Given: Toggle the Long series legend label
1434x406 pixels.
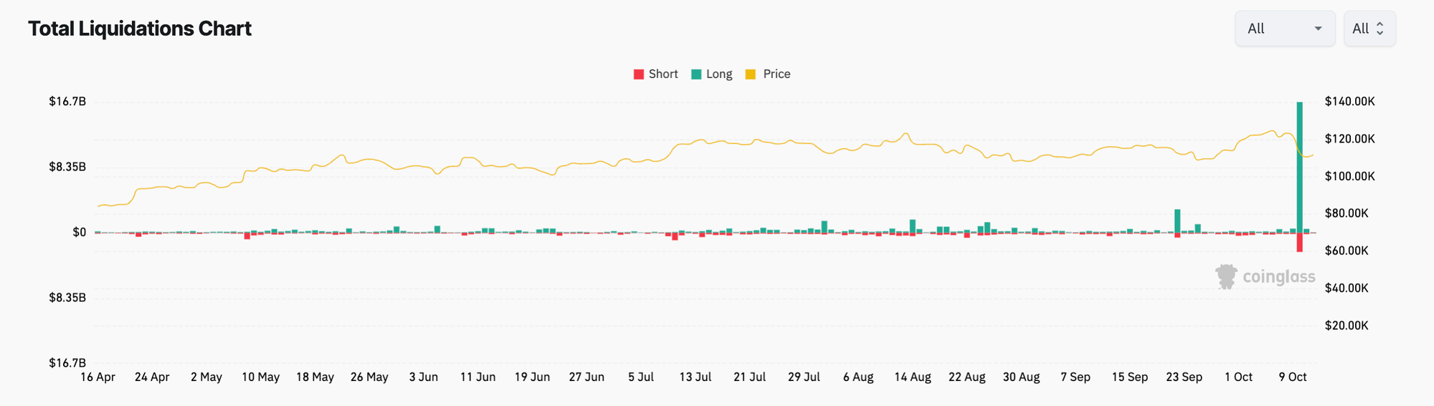Looking at the screenshot, I should [x=719, y=74].
